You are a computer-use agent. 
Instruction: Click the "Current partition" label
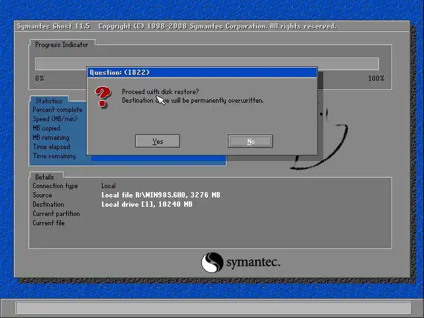(56, 213)
